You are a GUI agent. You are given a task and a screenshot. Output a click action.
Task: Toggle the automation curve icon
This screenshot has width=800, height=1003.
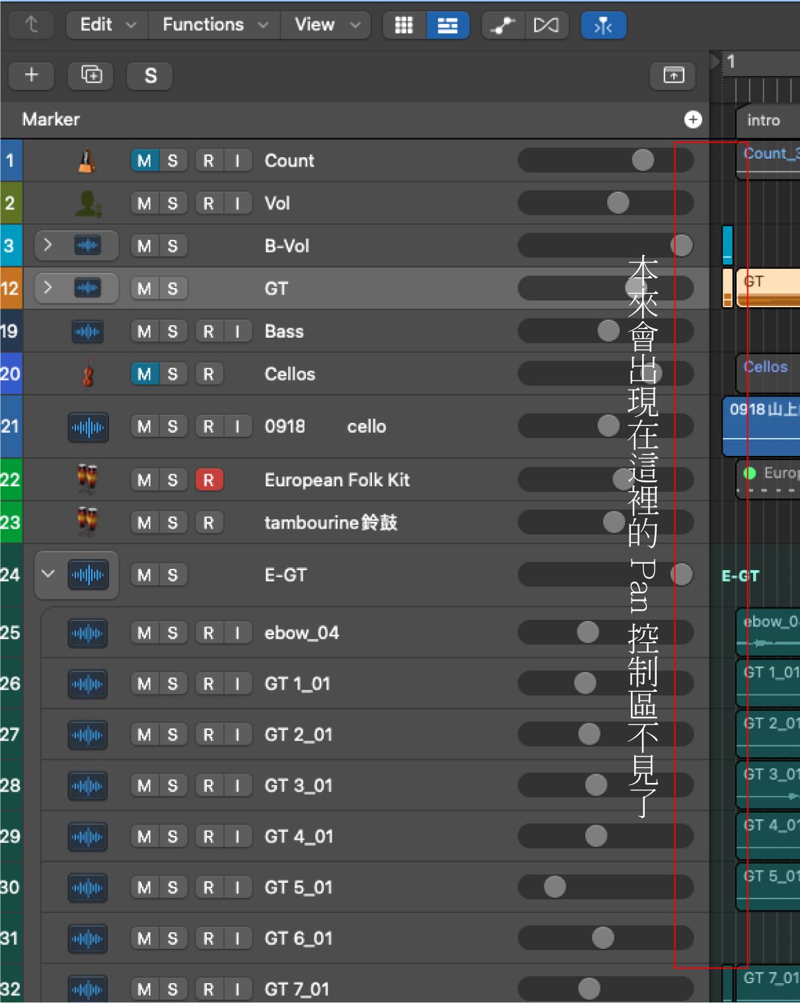click(x=503, y=25)
